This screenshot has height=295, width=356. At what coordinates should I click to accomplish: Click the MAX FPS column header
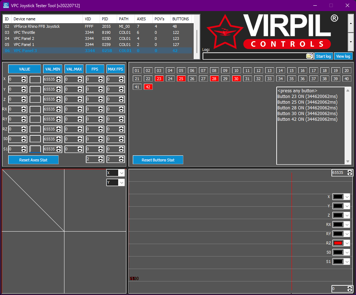116,69
